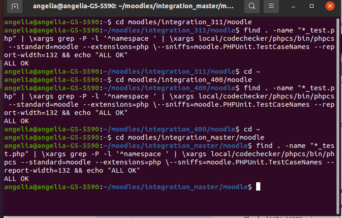Open a new terminal tab
Screen dimensions: 342x218
coord(15,6)
